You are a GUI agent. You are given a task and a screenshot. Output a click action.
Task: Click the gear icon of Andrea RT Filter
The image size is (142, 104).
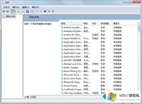62,35
